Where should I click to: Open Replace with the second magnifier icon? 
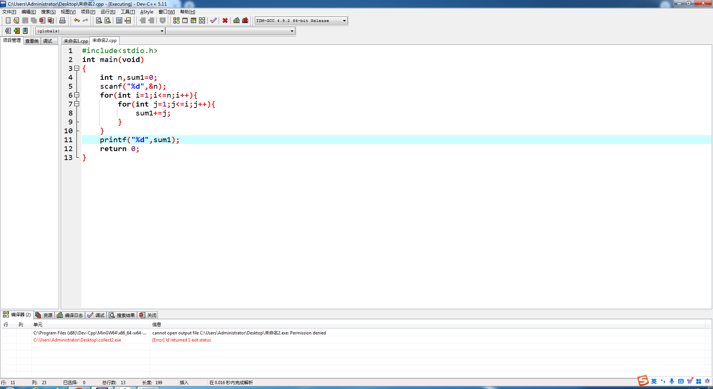pyautogui.click(x=108, y=20)
